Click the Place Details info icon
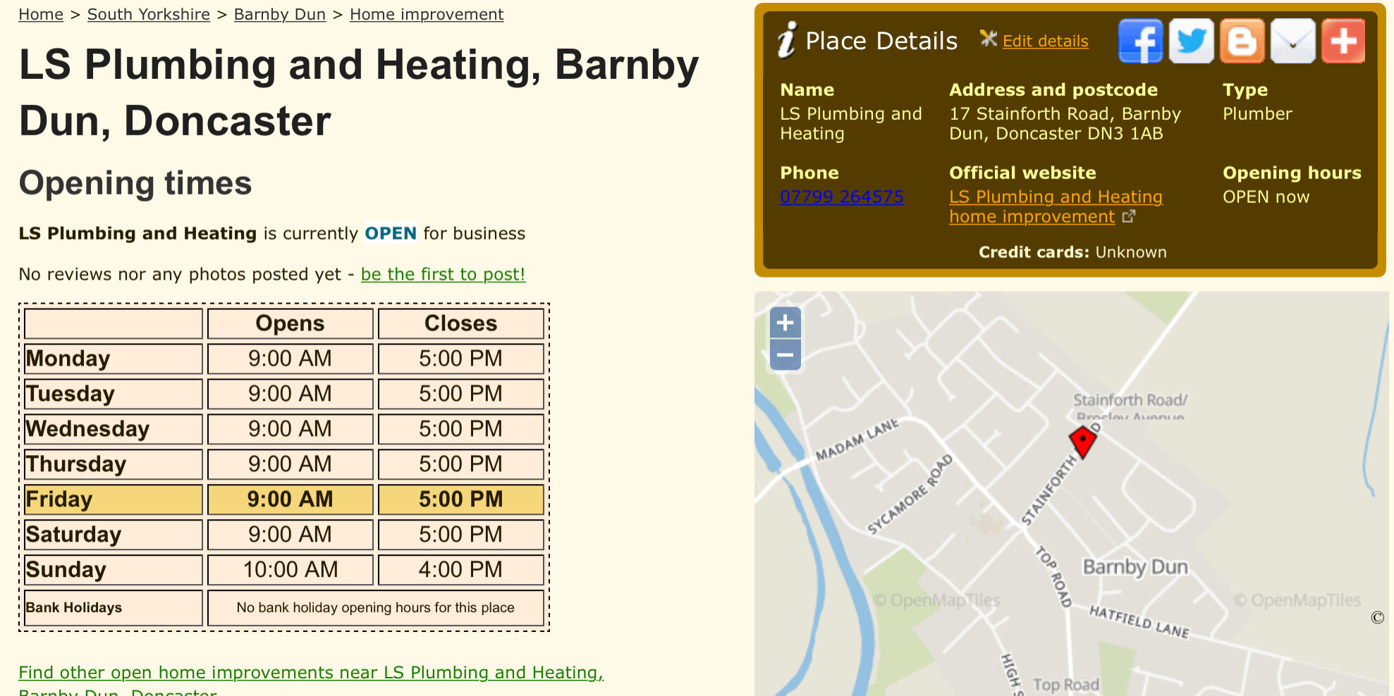This screenshot has height=696, width=1394. [787, 40]
